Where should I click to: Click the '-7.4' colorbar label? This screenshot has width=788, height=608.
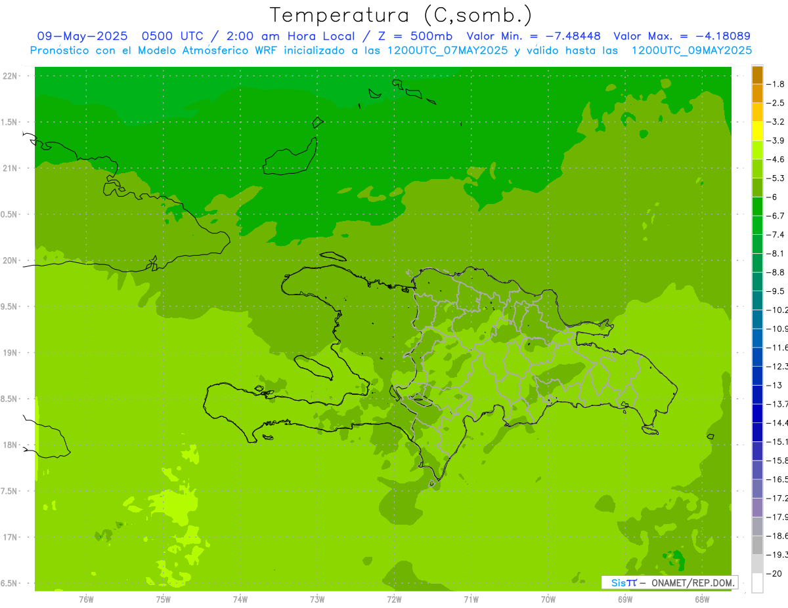point(776,234)
